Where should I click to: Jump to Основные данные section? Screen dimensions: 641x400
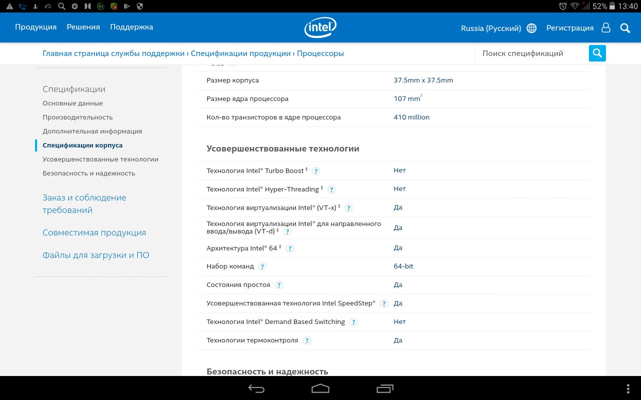pos(73,103)
